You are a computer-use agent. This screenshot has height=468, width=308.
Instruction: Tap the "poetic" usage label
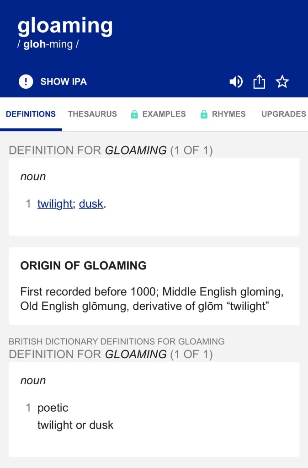click(53, 408)
